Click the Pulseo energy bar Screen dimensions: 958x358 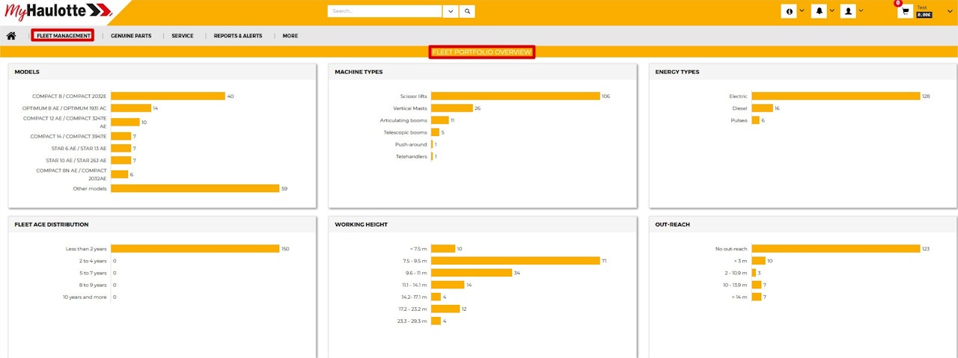coord(756,120)
